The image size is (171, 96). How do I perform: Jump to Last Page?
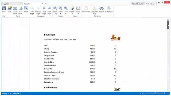coord(49,8)
